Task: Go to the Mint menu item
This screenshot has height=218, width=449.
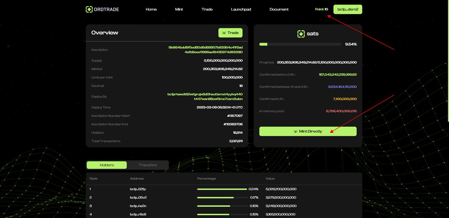Action: pyautogui.click(x=179, y=9)
